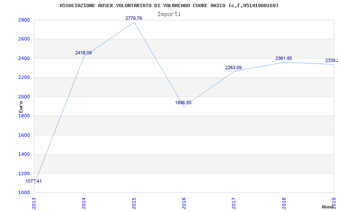
Task: Select the 2263.09 data label
Action: click(234, 68)
